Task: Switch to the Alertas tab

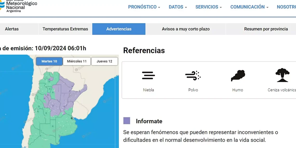Action: click(x=12, y=29)
